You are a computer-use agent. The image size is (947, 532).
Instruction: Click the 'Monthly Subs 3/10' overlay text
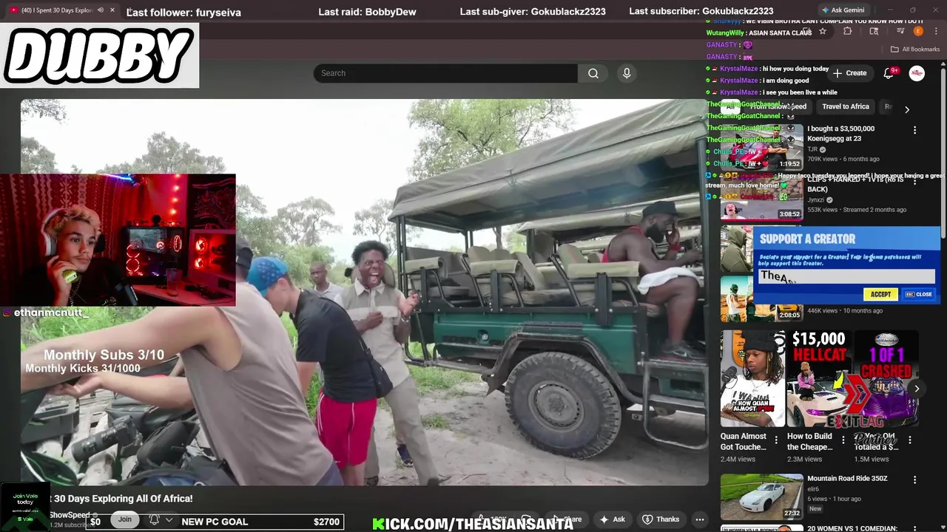click(x=104, y=355)
